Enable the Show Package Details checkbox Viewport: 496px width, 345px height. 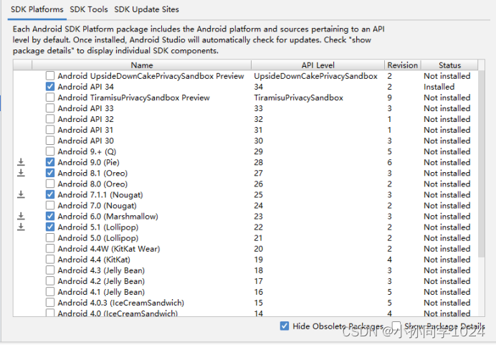tap(396, 326)
